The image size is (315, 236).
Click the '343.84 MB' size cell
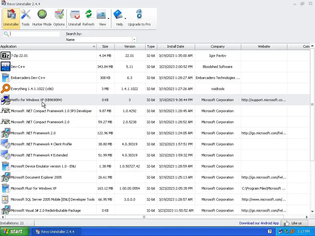(105, 67)
